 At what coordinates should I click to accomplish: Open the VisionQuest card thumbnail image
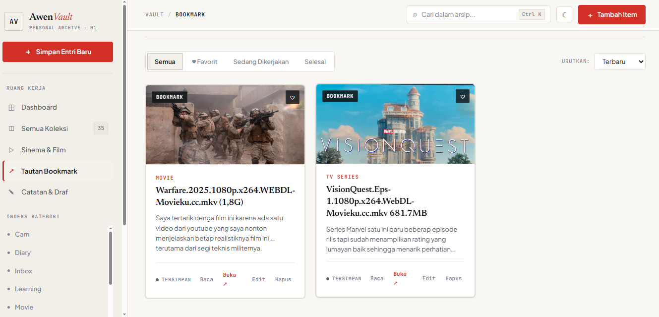[396, 124]
